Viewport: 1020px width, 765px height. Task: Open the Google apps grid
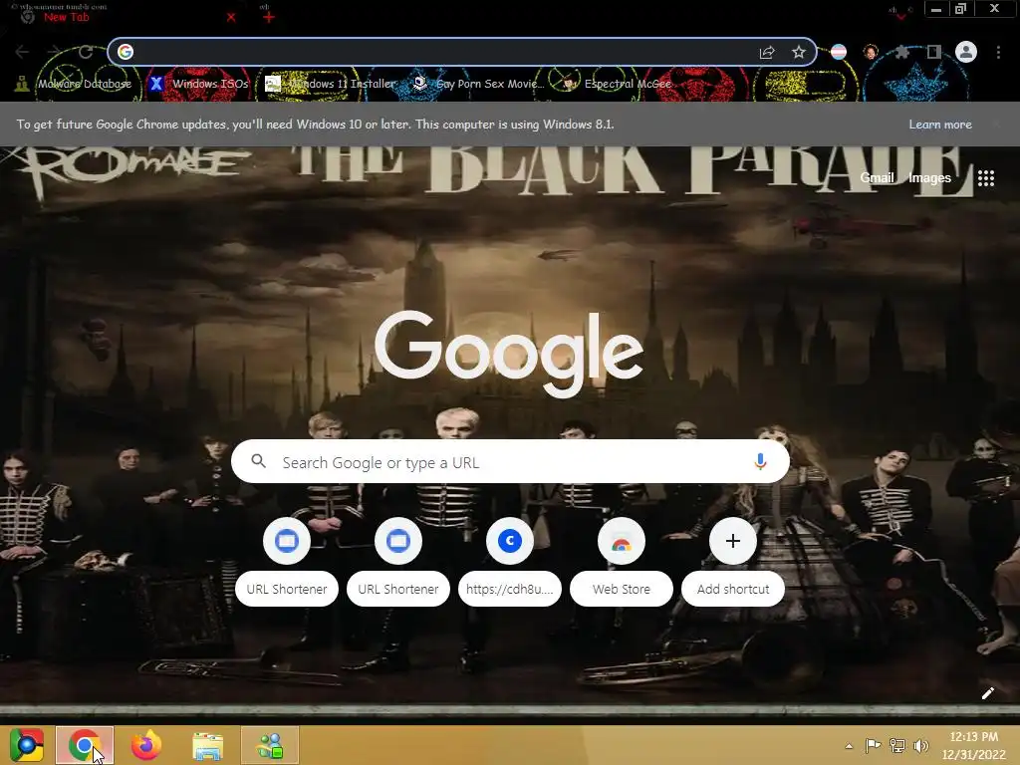pyautogui.click(x=986, y=178)
